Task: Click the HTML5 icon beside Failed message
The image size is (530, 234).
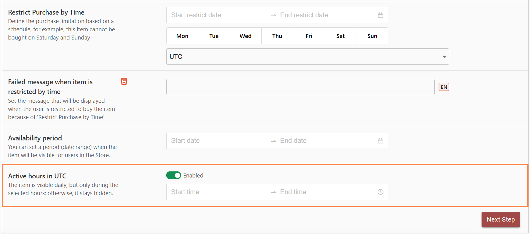Action: click(x=124, y=82)
